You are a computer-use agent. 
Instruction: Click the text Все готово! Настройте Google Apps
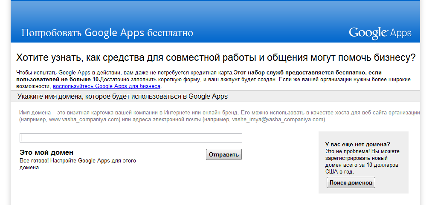[x=78, y=164]
